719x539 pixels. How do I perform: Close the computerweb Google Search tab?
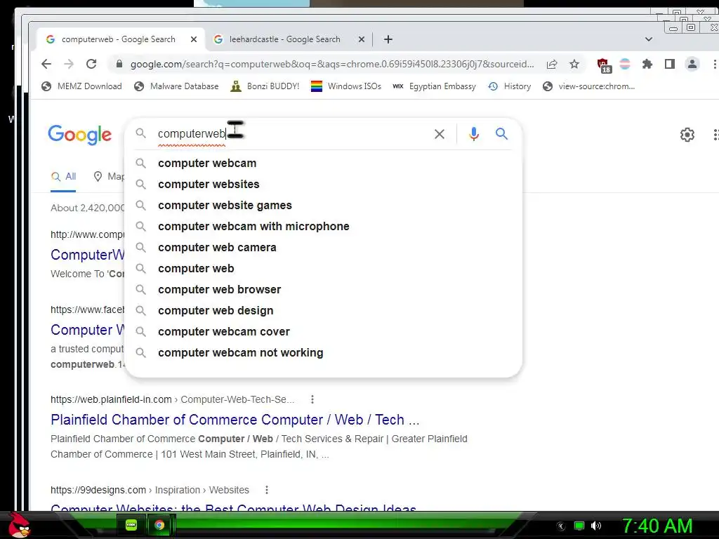pyautogui.click(x=194, y=39)
